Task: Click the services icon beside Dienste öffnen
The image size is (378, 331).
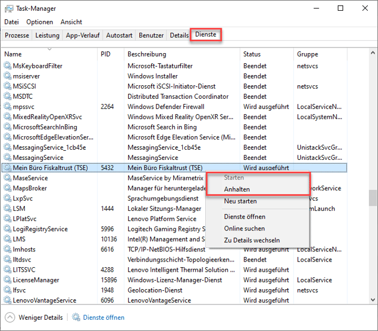Action: (x=76, y=317)
